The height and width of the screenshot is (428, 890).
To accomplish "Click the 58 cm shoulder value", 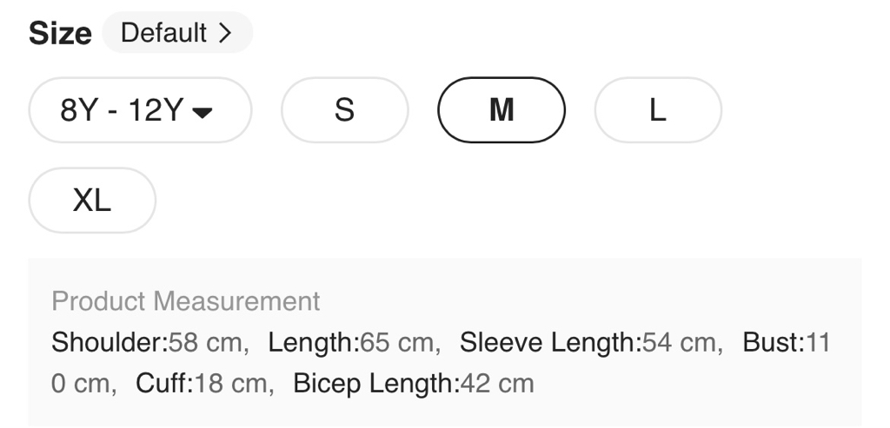I will (x=208, y=343).
